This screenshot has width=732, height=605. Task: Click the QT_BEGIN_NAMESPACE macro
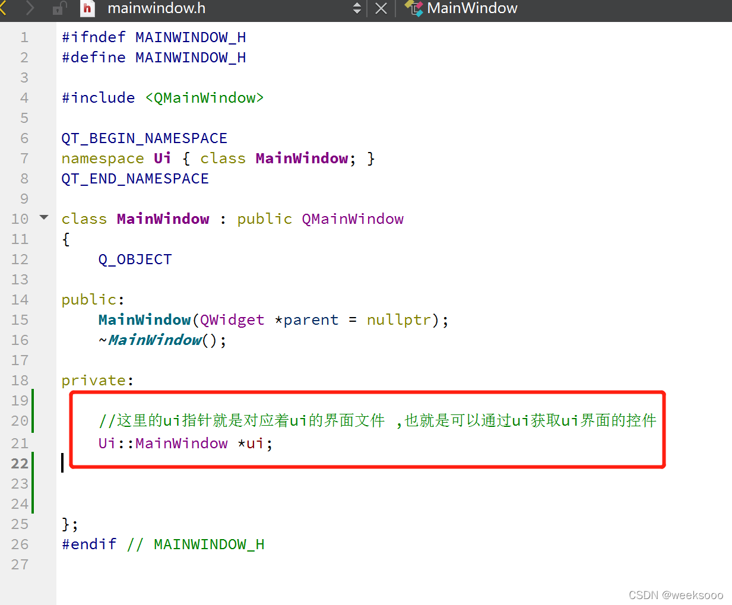(144, 138)
